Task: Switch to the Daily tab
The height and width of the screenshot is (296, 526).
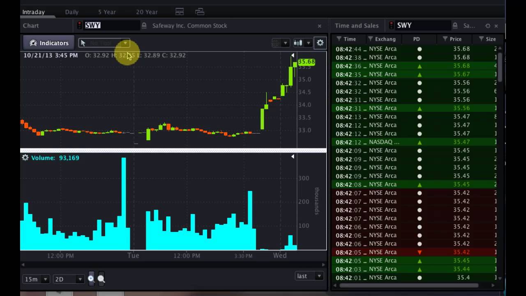Action: 72,12
